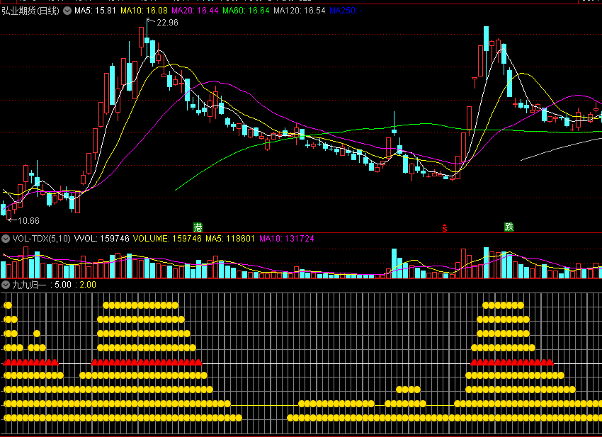Open the dropdown next to 弘业期货(日线) title
The image size is (602, 437).
point(67,11)
